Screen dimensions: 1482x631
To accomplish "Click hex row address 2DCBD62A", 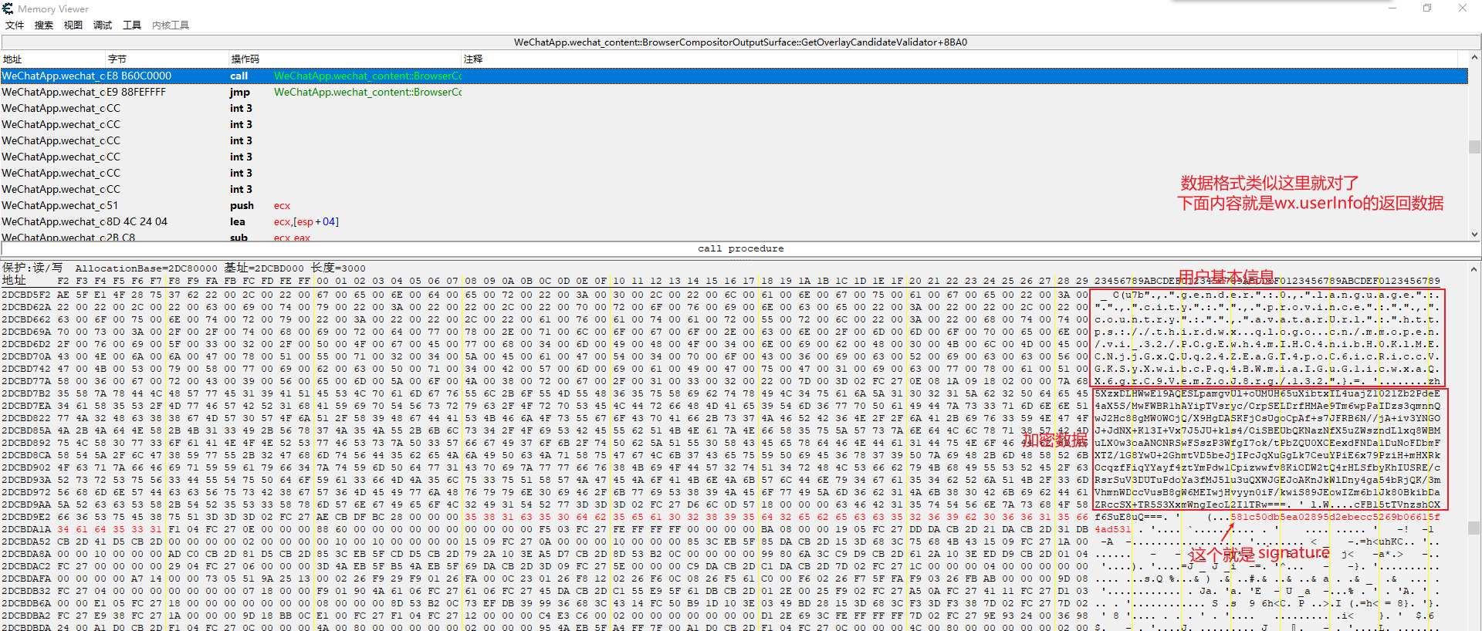I will coord(26,307).
